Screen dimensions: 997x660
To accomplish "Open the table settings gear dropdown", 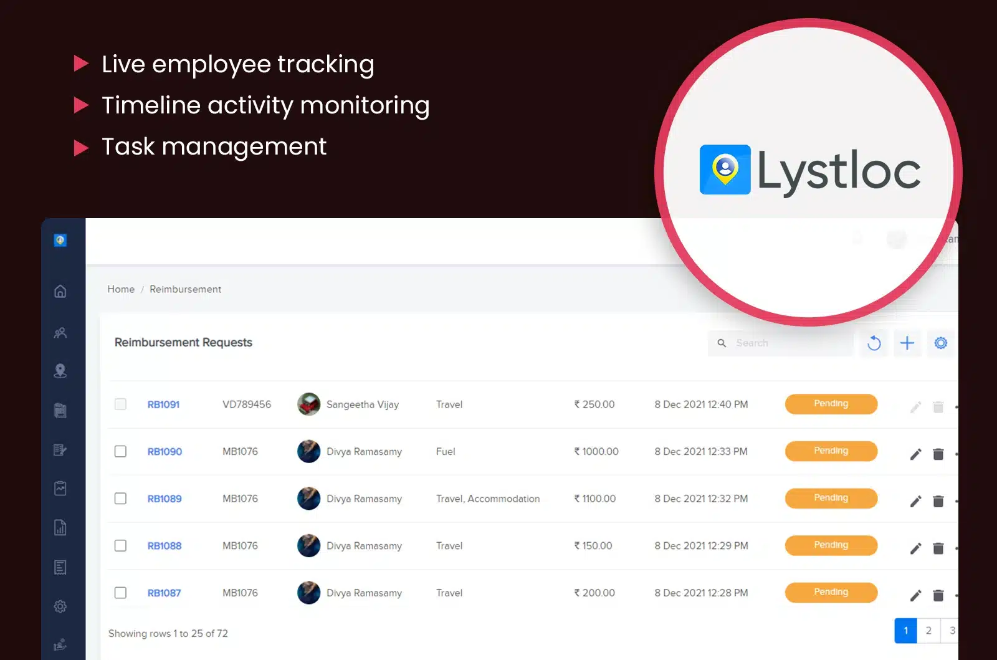I will click(941, 343).
